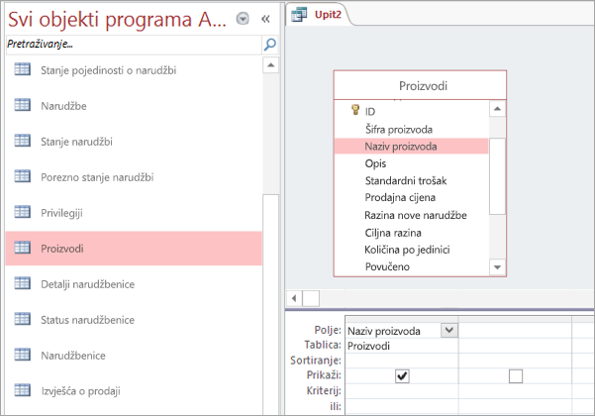The image size is (595, 416).
Task: Select the Povučeno field
Action: [x=411, y=266]
